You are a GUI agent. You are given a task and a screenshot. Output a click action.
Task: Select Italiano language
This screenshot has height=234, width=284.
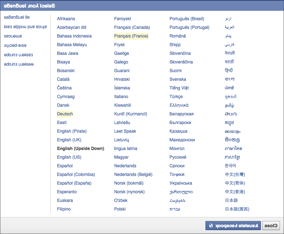click(x=121, y=97)
